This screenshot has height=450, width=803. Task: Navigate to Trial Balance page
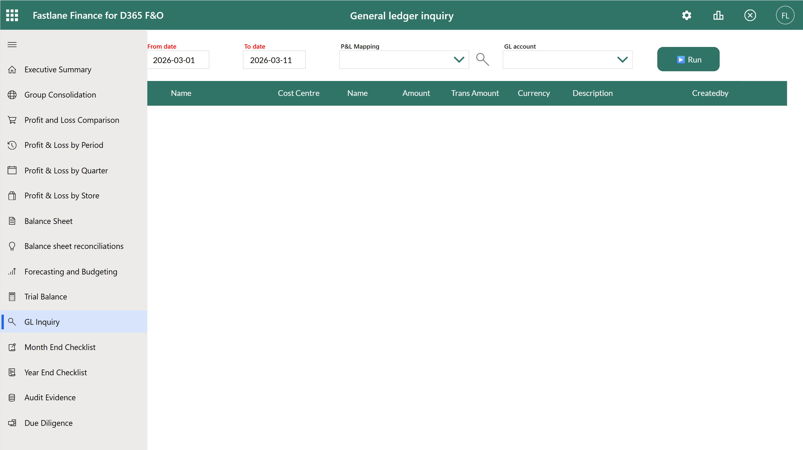[45, 296]
